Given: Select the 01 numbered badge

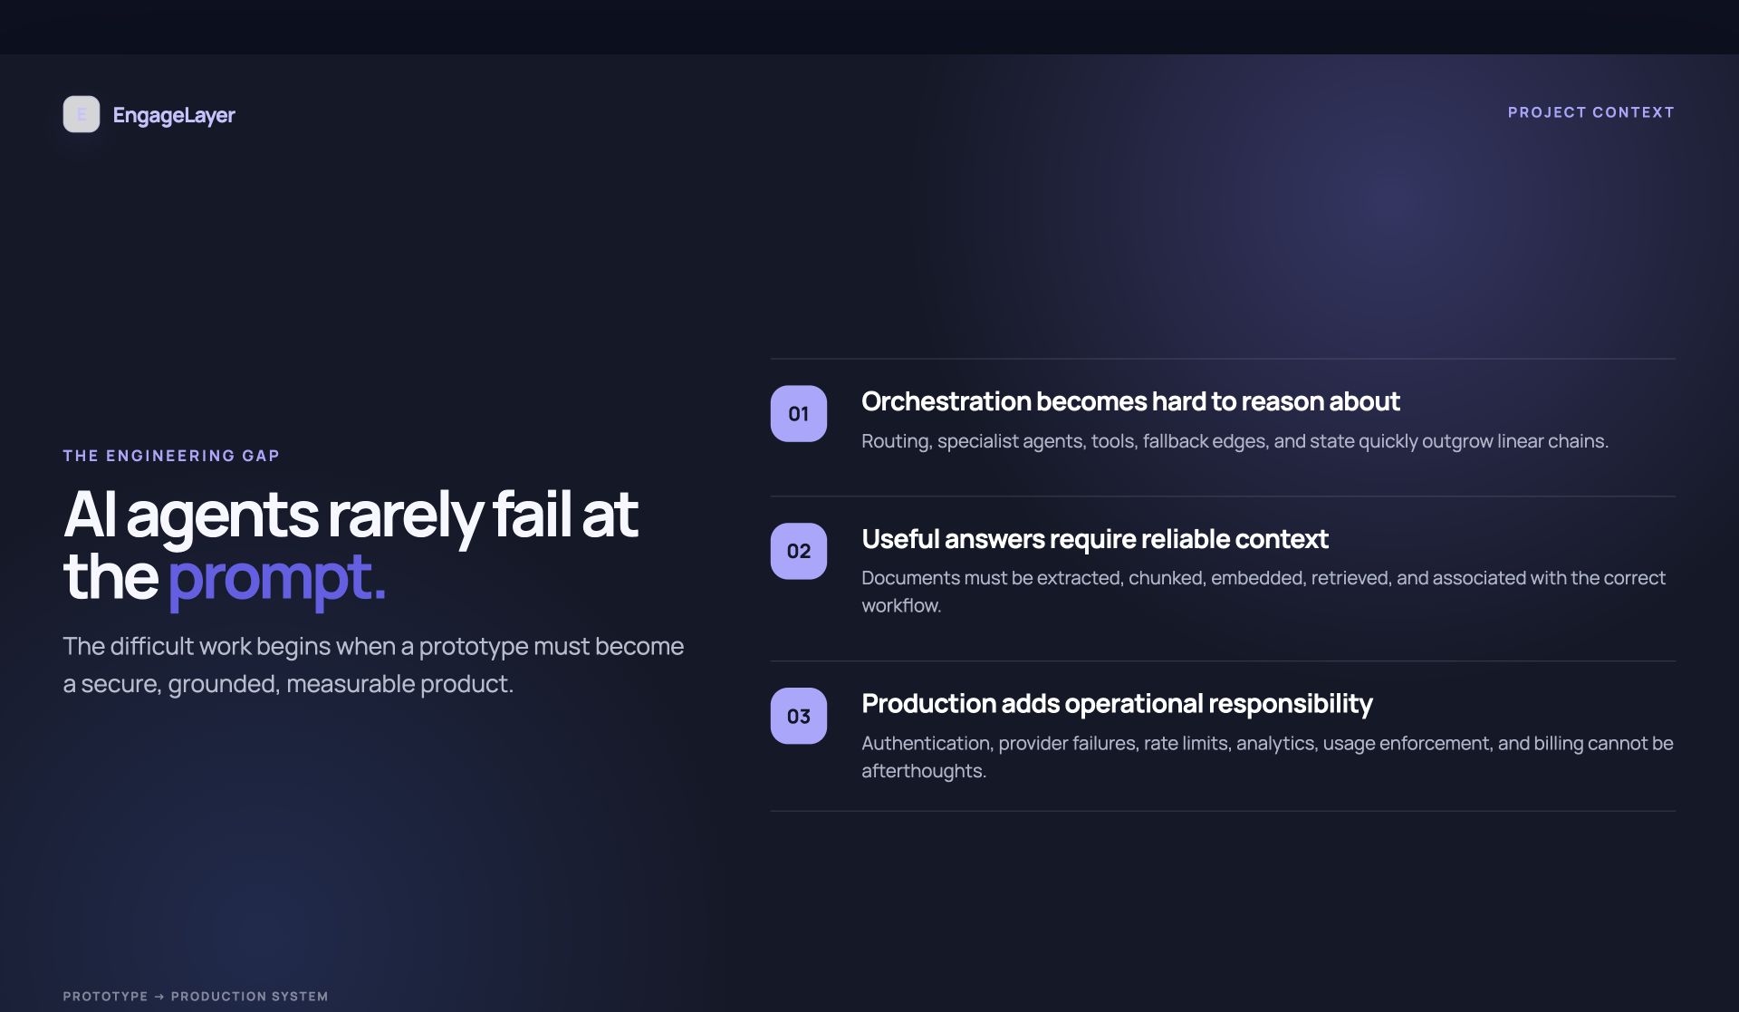Looking at the screenshot, I should [798, 414].
